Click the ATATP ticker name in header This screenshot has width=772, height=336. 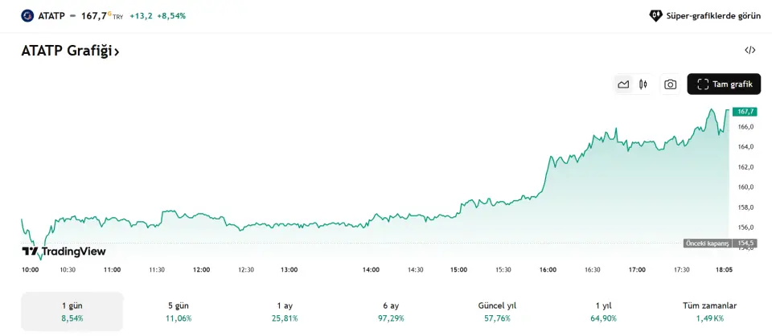51,15
